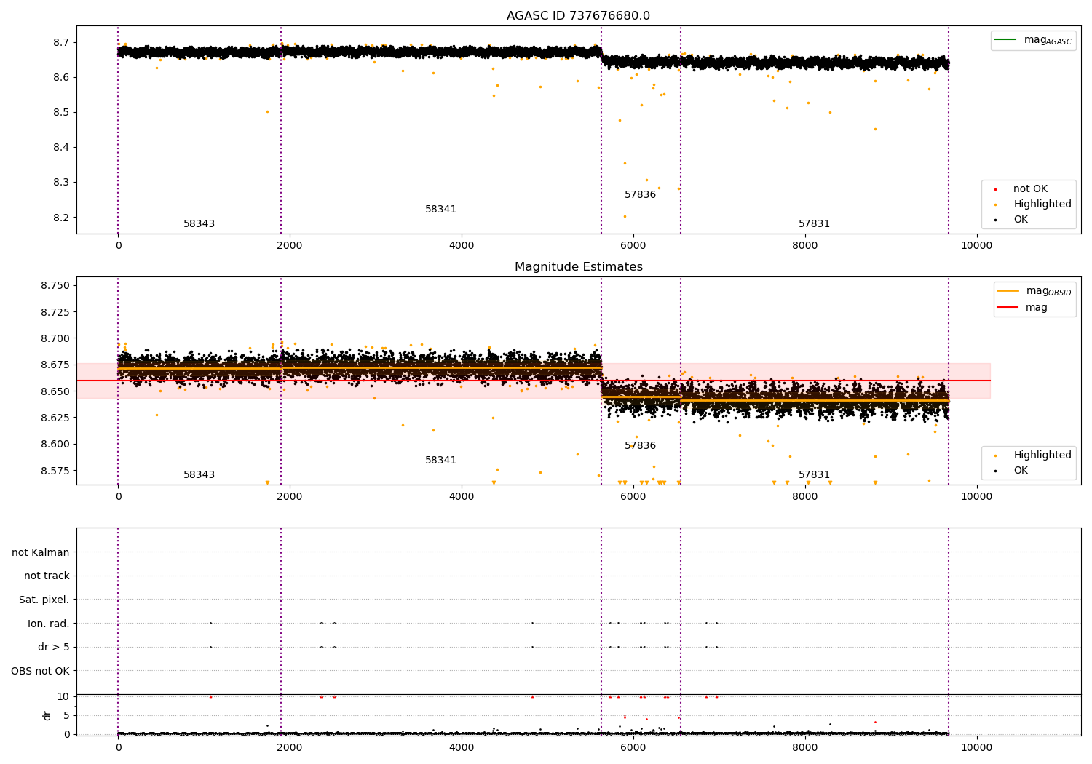Click the "not Kalman" axis label
Image resolution: width=1092 pixels, height=764 pixels.
(x=41, y=552)
